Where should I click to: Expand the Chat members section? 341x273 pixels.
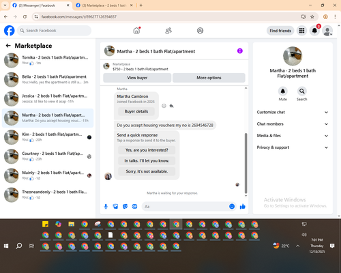(293, 124)
